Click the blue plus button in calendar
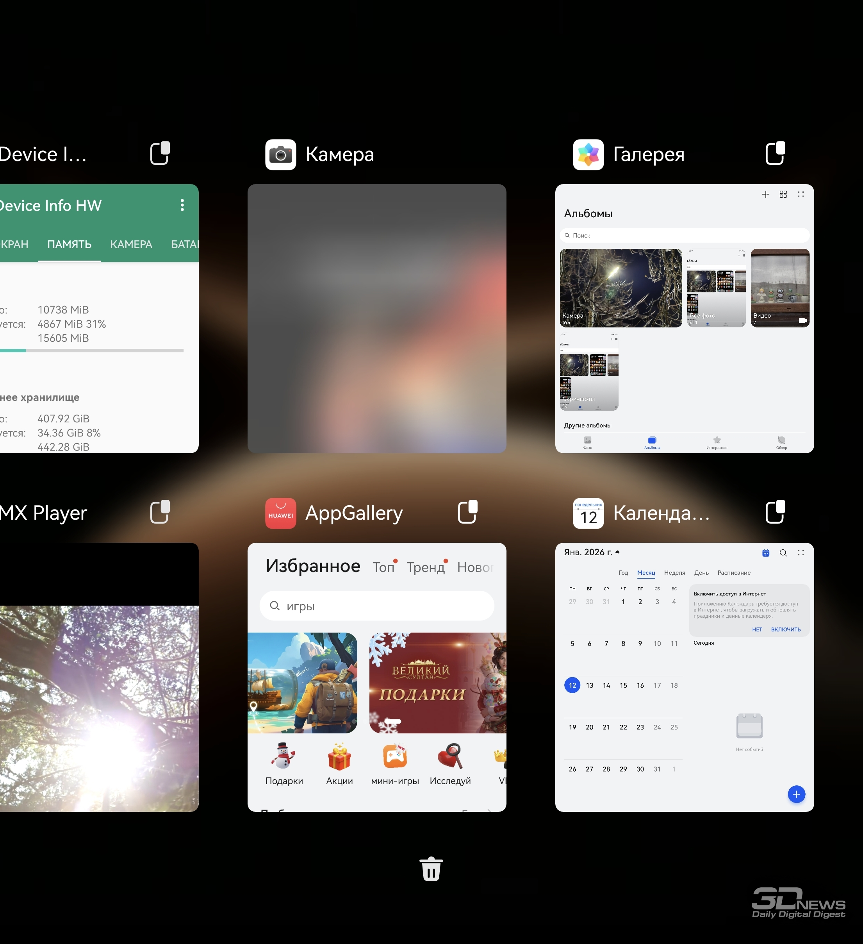 (x=796, y=794)
